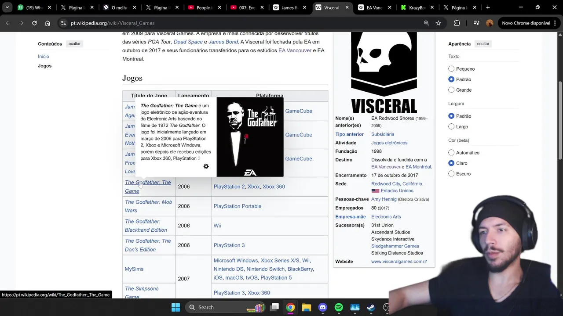This screenshot has height=316, width=563.
Task: Open the external website link icon
Action: pos(425,262)
